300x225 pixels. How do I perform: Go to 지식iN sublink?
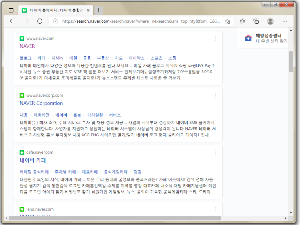pyautogui.click(x=57, y=58)
